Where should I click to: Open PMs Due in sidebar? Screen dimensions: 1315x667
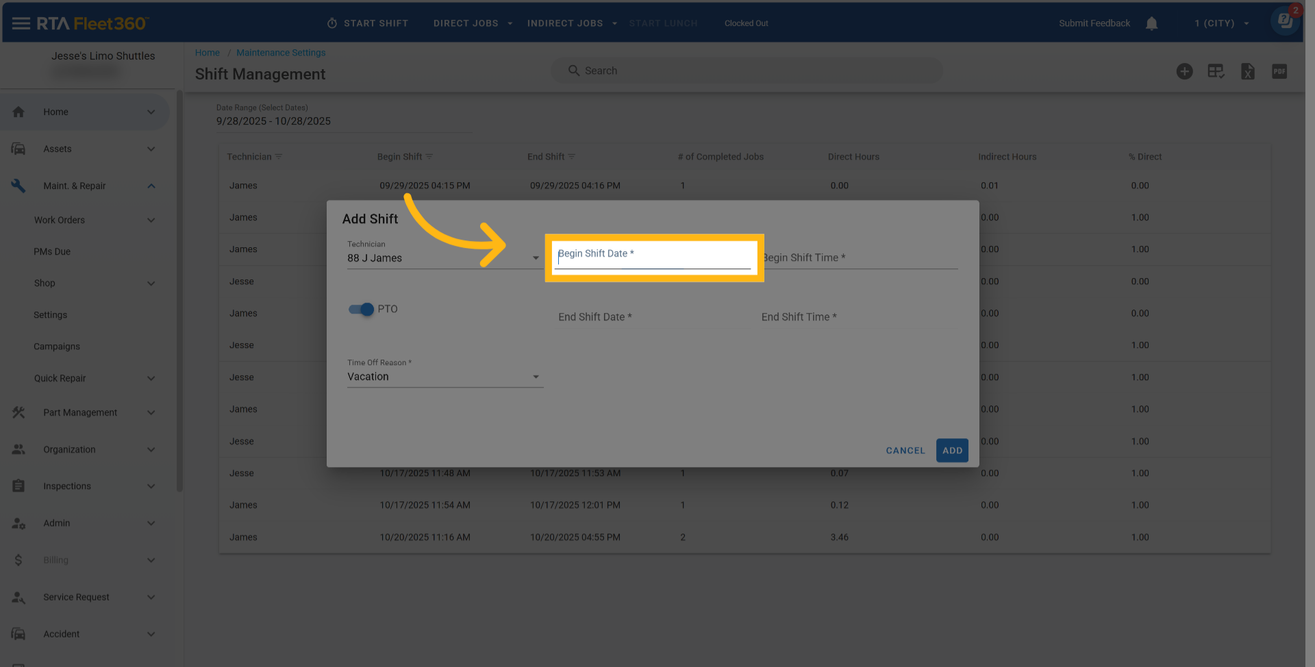[x=52, y=251]
